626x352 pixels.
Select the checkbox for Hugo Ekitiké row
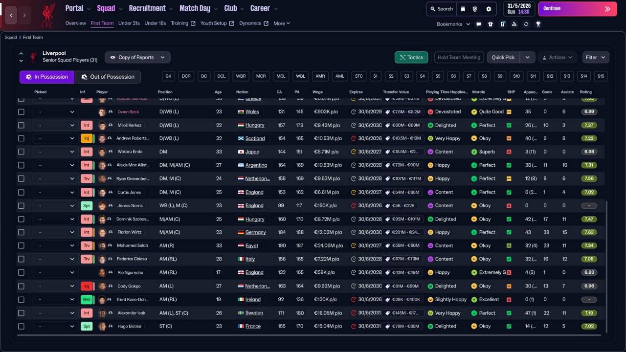tap(21, 326)
